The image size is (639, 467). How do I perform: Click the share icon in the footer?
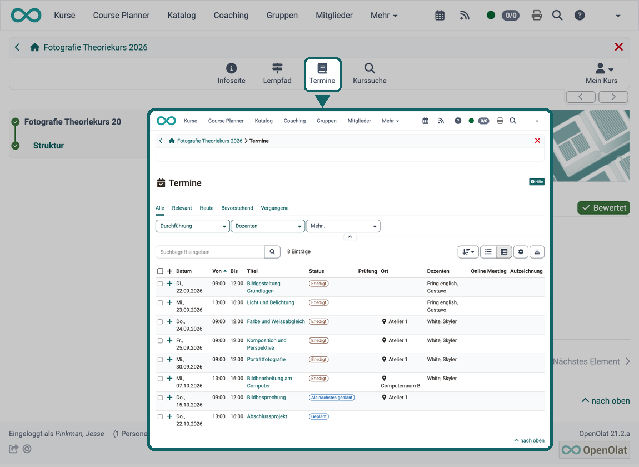coord(13,449)
